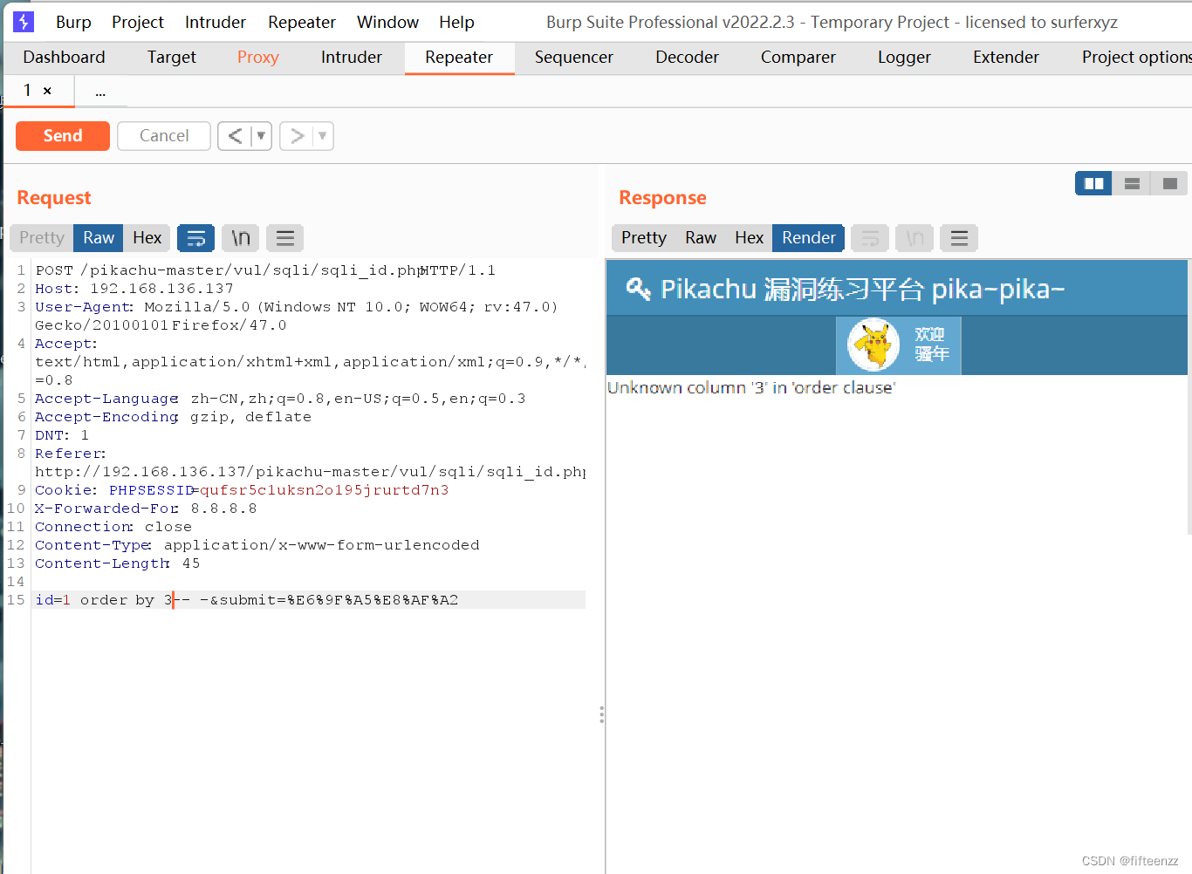Select Repeater request tab 1
This screenshot has width=1192, height=874.
28,90
